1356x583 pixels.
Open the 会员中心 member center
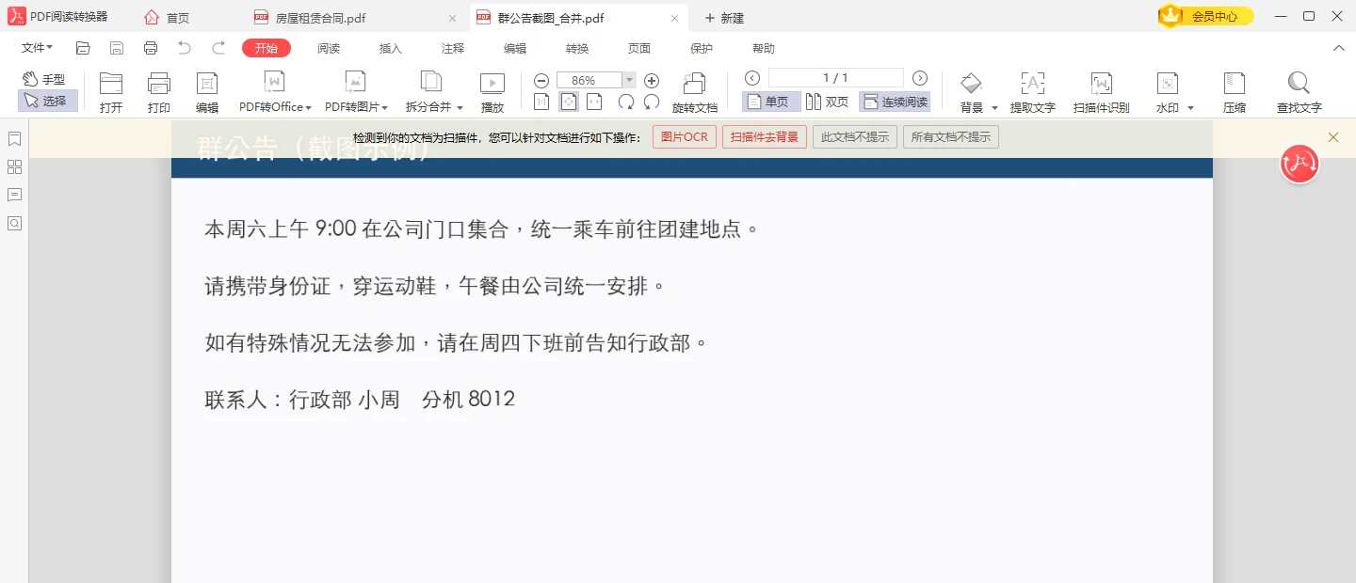[x=1206, y=16]
